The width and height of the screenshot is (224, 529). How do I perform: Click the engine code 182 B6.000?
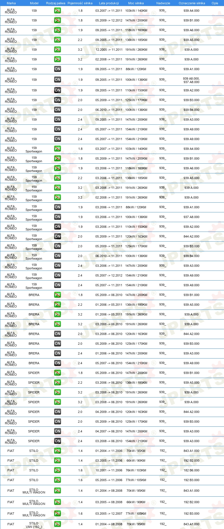point(191,470)
